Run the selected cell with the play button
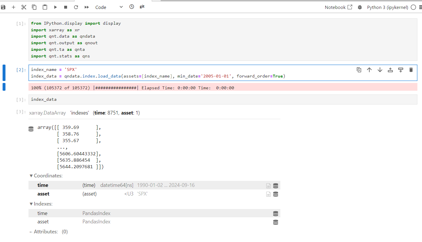This screenshot has width=422, height=242. [x=55, y=7]
